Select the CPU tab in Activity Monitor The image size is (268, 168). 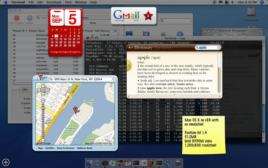pos(25,90)
